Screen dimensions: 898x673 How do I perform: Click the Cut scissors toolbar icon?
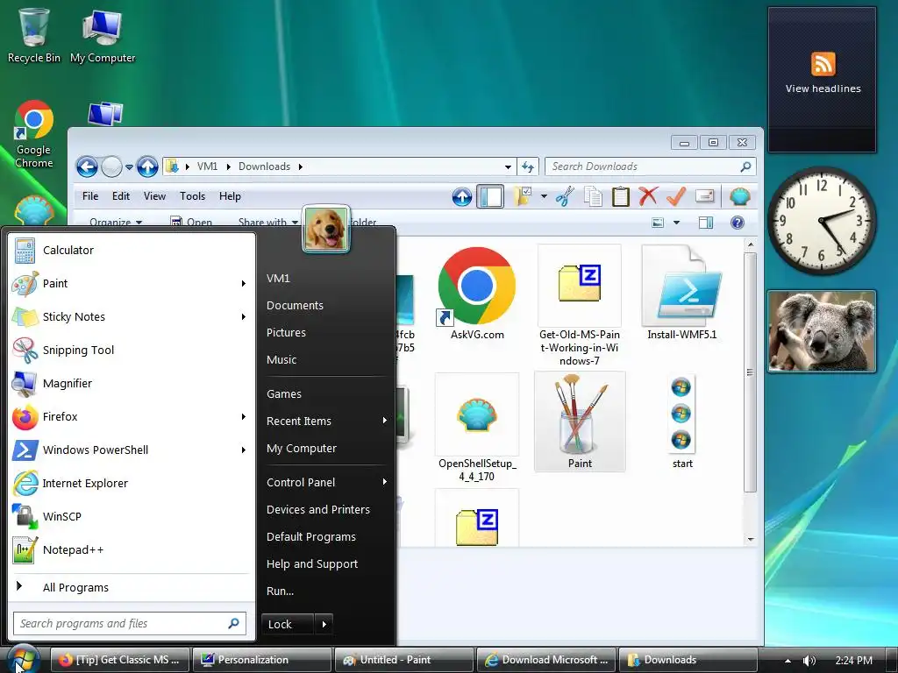[565, 196]
